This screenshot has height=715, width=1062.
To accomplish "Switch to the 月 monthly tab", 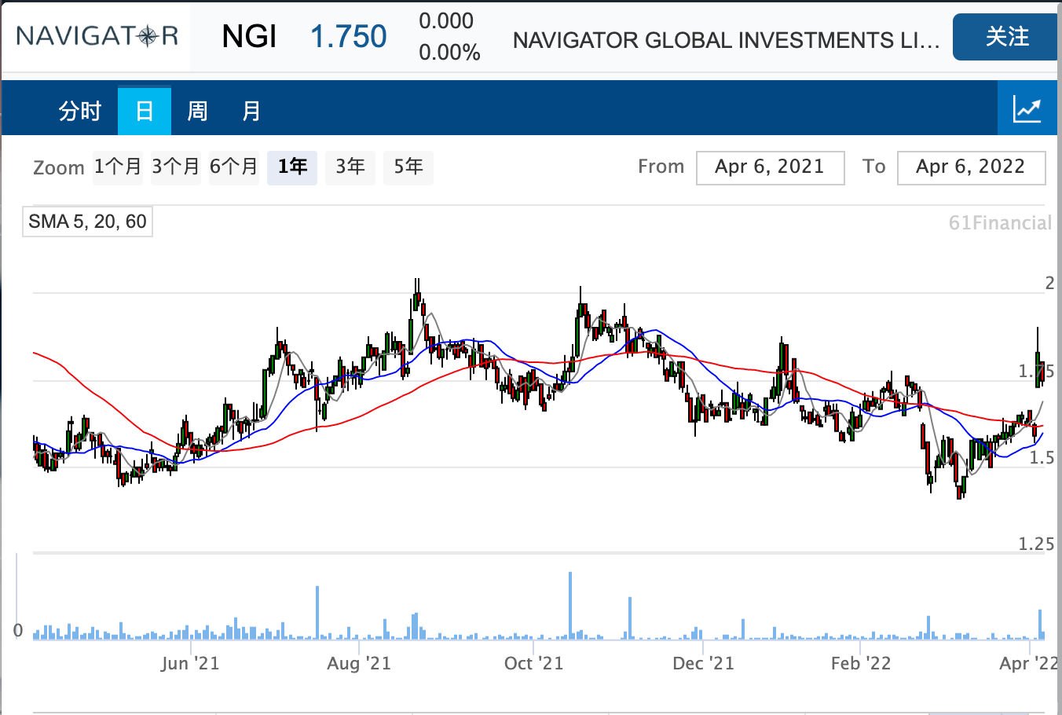I will pyautogui.click(x=251, y=111).
